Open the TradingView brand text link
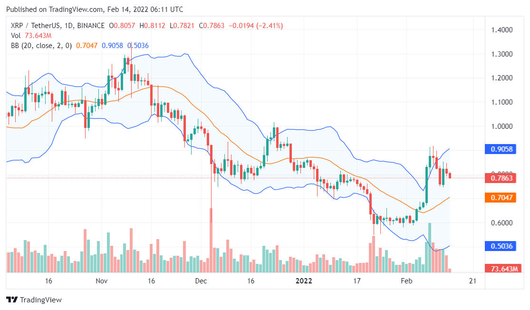Image resolution: width=530 pixels, height=310 pixels. 41,300
